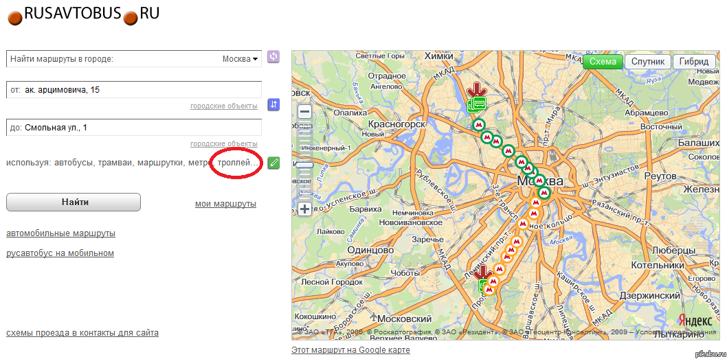Open the Москва city dropdown

coord(240,59)
